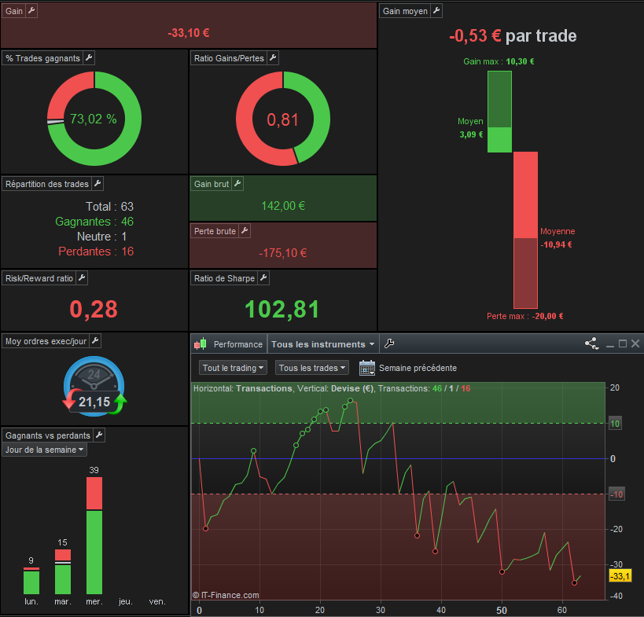Click the Gain moyen wrench icon
Viewport: 644px width, 617px height.
[x=436, y=11]
